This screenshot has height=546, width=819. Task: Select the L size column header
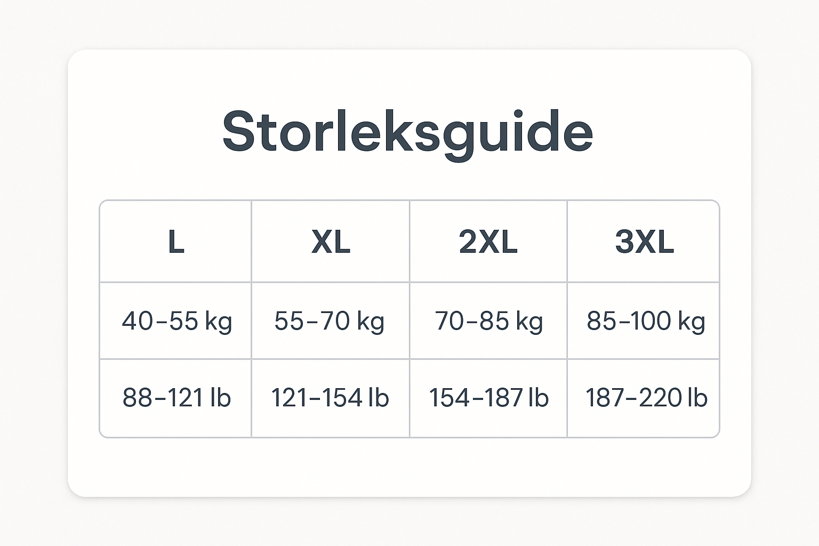click(176, 242)
